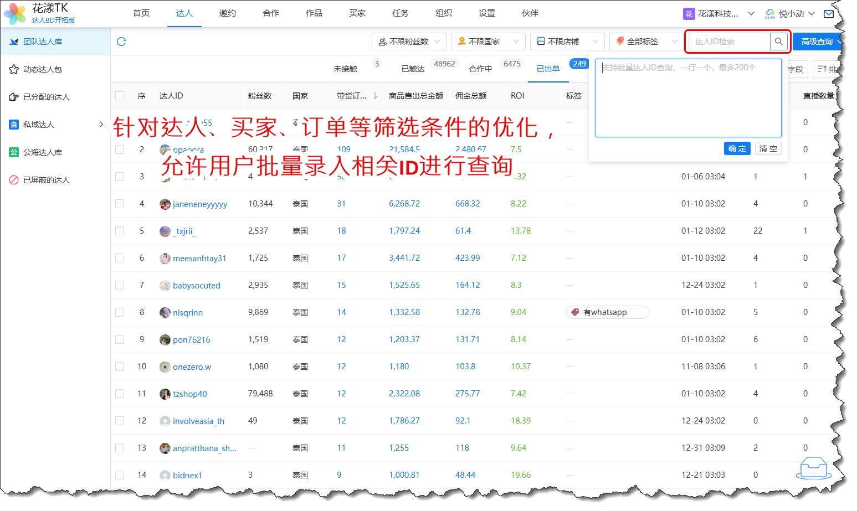Open 已屏蔽的达人 in sidebar
Image resolution: width=857 pixels, height=511 pixels.
pyautogui.click(x=47, y=180)
